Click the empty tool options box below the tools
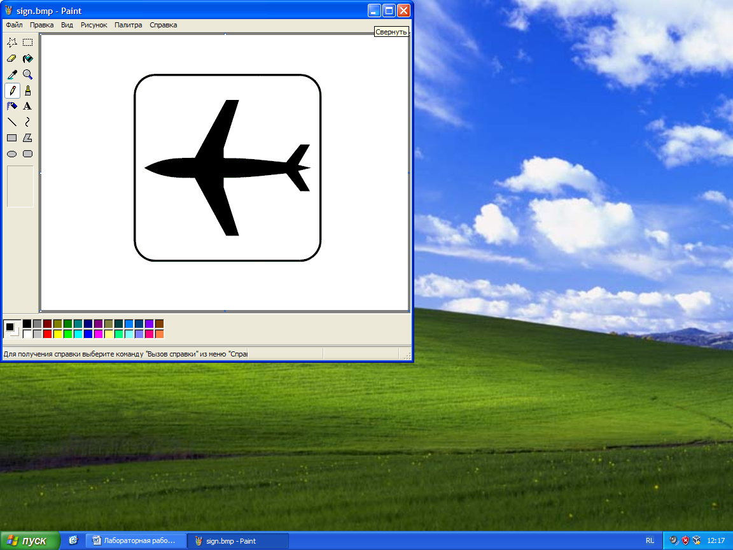This screenshot has width=733, height=550. click(x=20, y=186)
